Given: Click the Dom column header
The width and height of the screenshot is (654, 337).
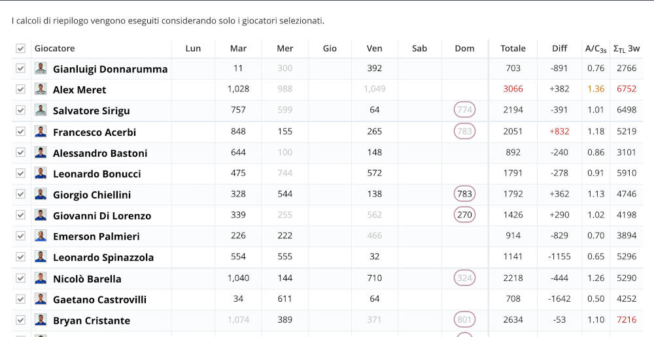Looking at the screenshot, I should point(464,48).
